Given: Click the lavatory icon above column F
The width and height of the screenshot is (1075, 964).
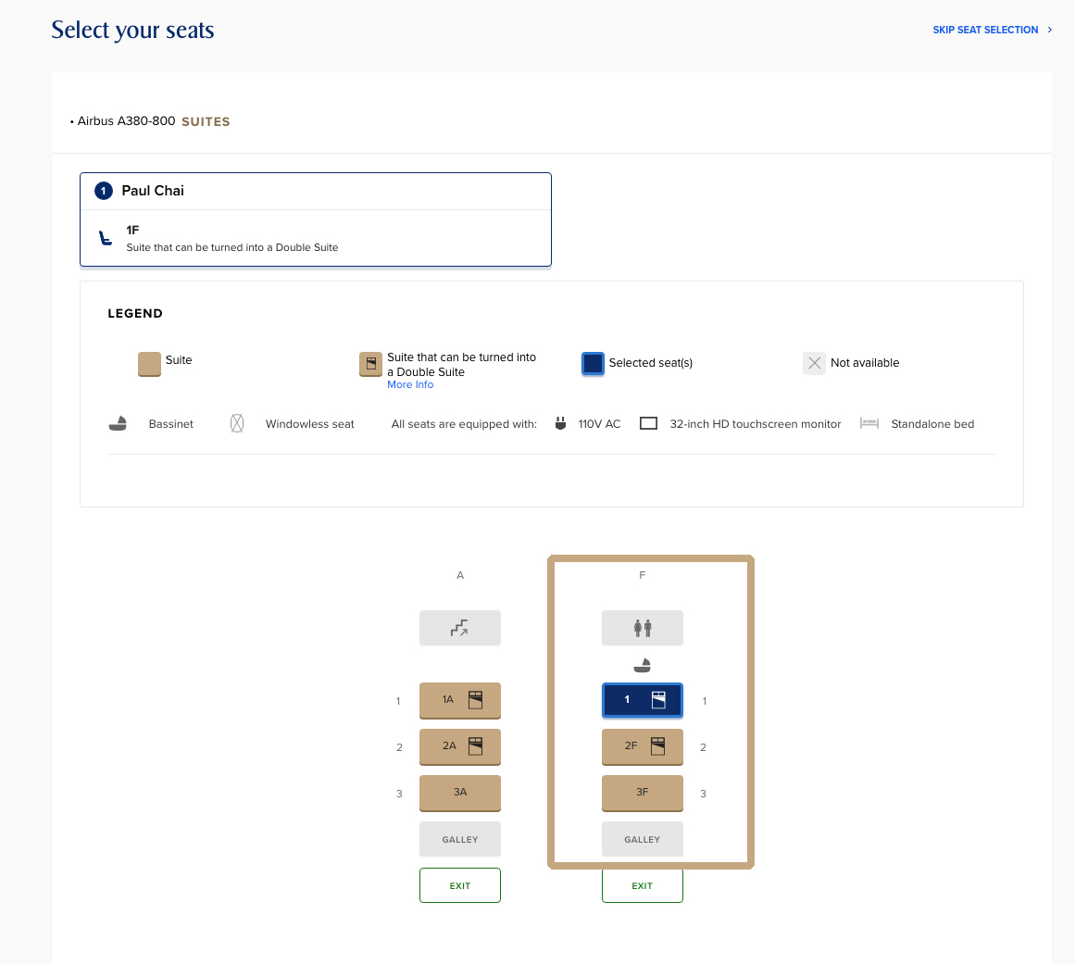Looking at the screenshot, I should coord(642,628).
